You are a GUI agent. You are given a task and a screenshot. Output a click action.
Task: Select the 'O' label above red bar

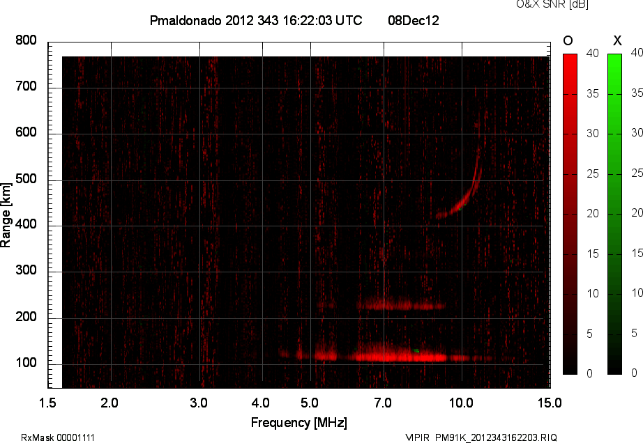(568, 40)
